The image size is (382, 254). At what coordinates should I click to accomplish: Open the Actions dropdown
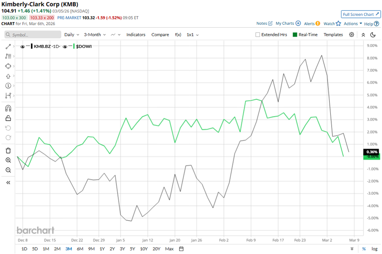click(x=353, y=24)
